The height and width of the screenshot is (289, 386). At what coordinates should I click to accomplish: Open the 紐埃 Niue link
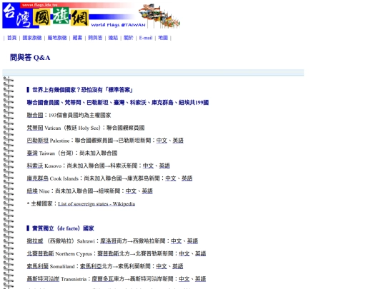[32, 191]
